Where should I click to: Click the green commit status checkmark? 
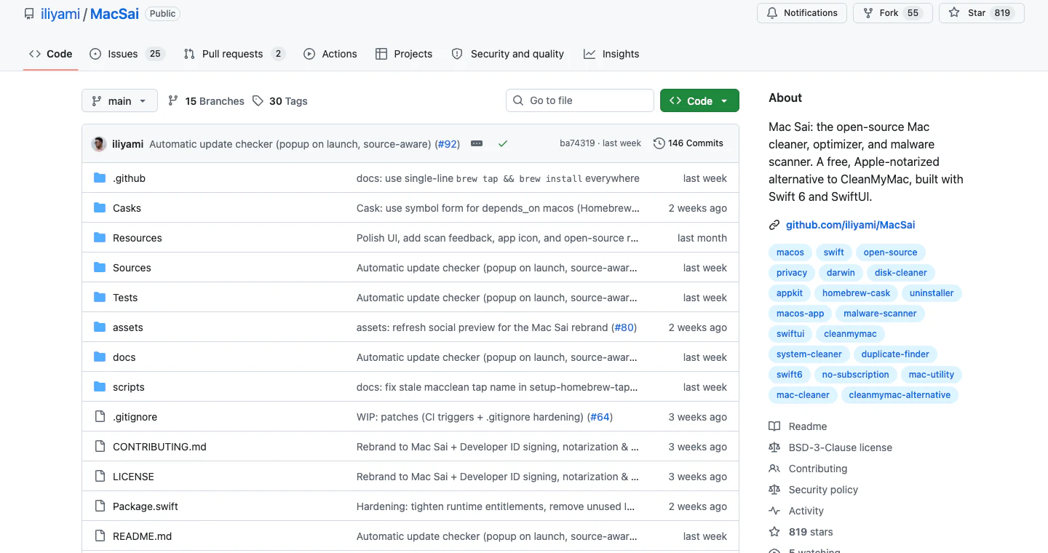coord(502,144)
